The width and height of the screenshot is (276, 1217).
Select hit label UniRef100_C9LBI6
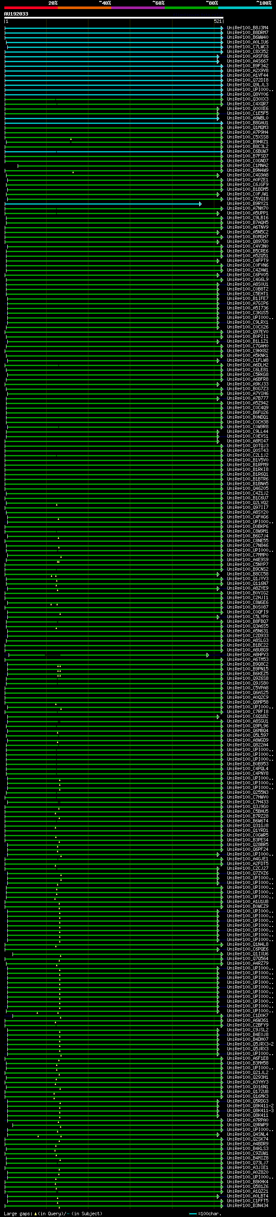(x=248, y=218)
